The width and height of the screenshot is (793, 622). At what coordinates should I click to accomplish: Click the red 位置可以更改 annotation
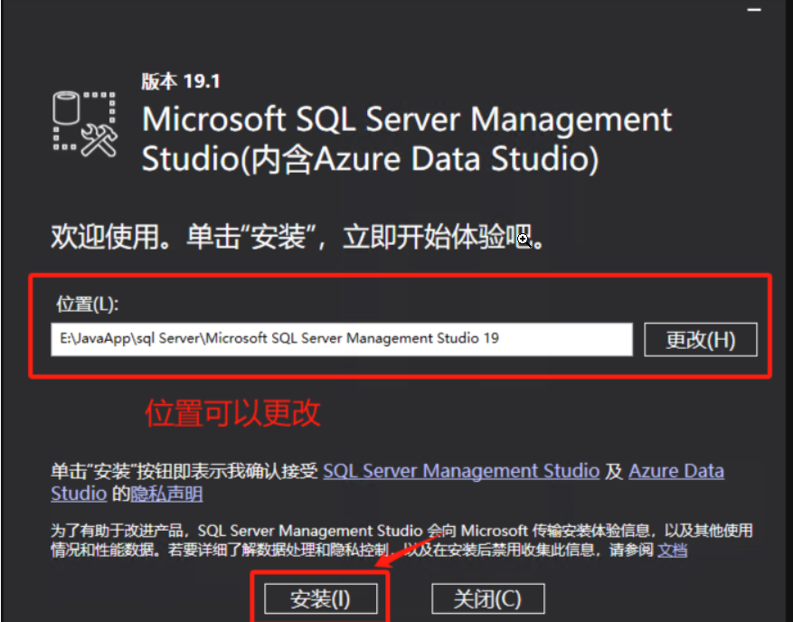pyautogui.click(x=232, y=413)
